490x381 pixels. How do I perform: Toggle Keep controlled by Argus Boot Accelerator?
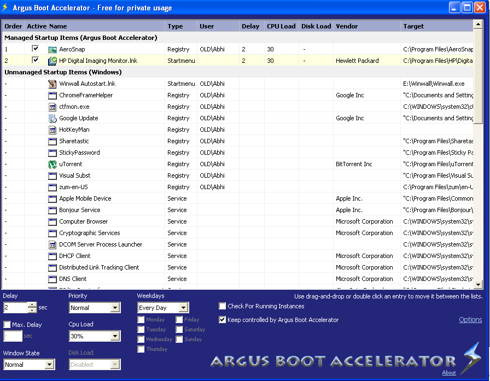[222, 320]
